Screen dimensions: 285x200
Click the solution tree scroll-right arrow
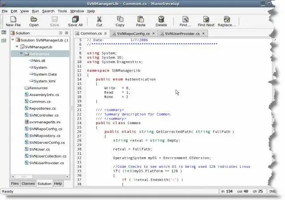[x=67, y=176]
